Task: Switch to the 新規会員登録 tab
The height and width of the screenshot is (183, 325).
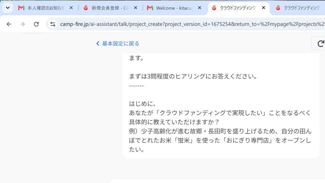Action: 110,8
